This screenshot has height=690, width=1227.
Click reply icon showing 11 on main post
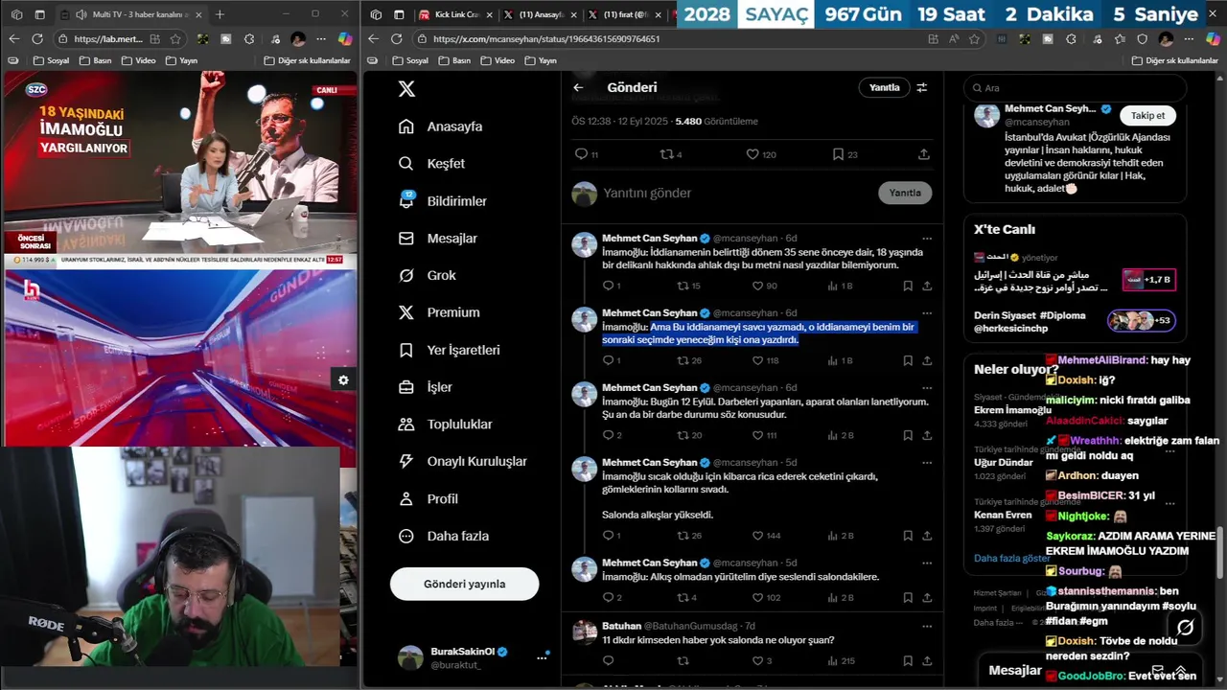[586, 154]
